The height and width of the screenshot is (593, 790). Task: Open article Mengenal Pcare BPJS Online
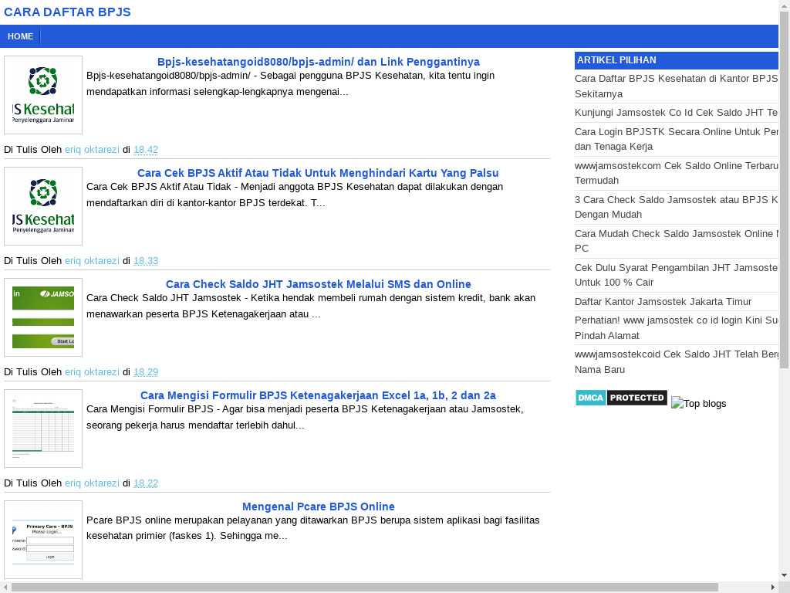click(318, 507)
